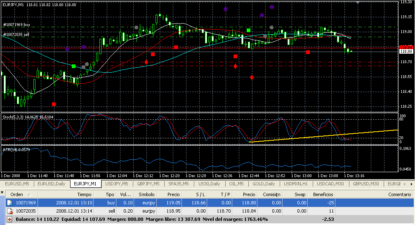Select the green square marker near 11:48
415x225 pixels.
coord(73,66)
